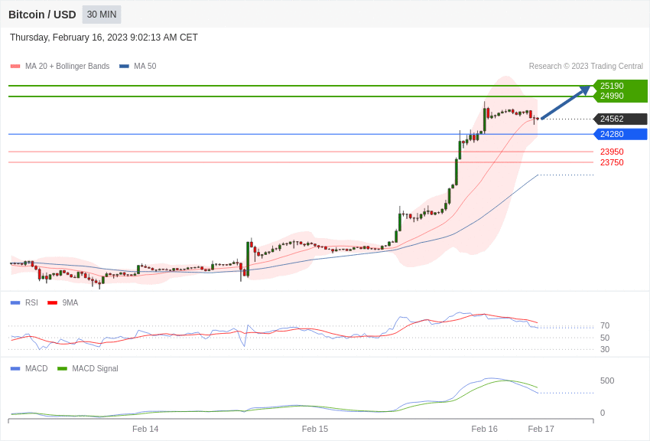Click the 25190 resistance price tag
650x441 pixels.
click(x=620, y=86)
